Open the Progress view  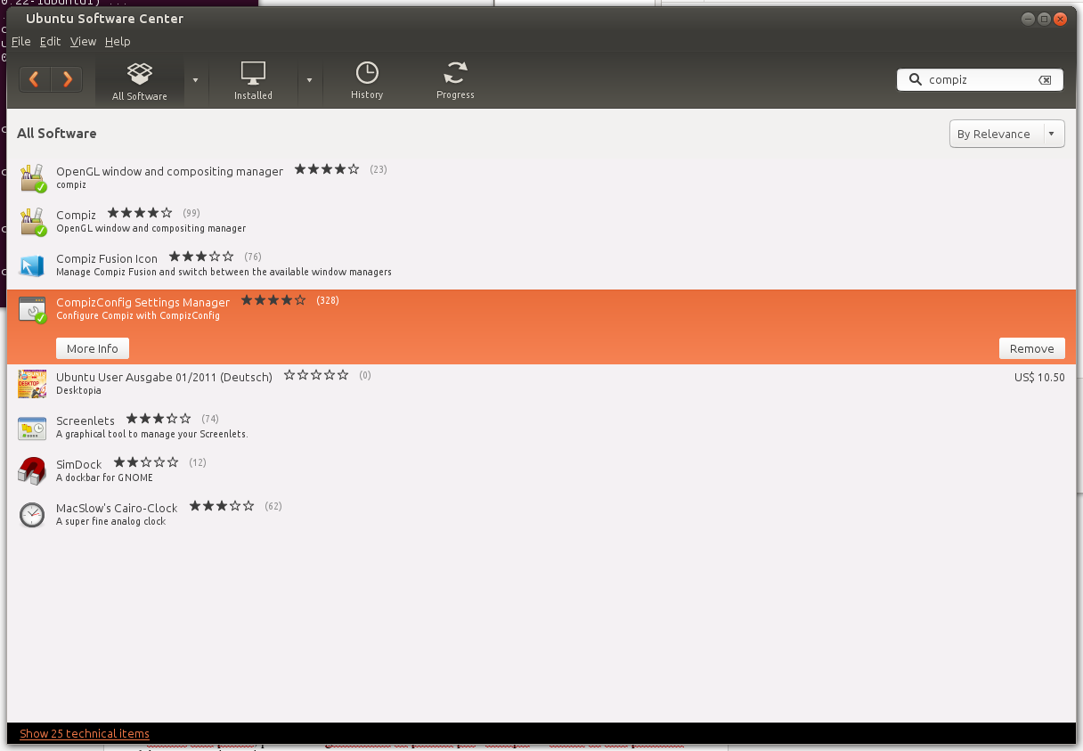(455, 81)
